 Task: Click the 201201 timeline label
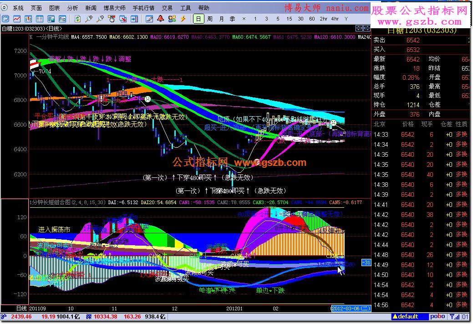[234, 309]
